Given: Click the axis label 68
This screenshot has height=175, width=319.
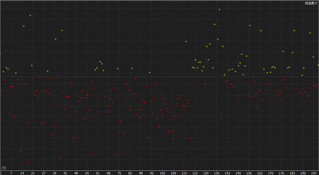Looking at the screenshot, I should click(x=109, y=173).
